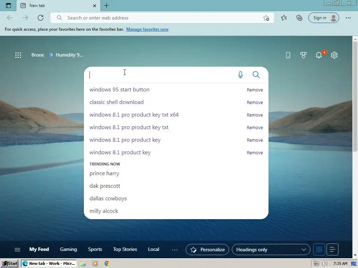Go forward with the arrow button
Screen dimensions: 358x268
point(25,18)
